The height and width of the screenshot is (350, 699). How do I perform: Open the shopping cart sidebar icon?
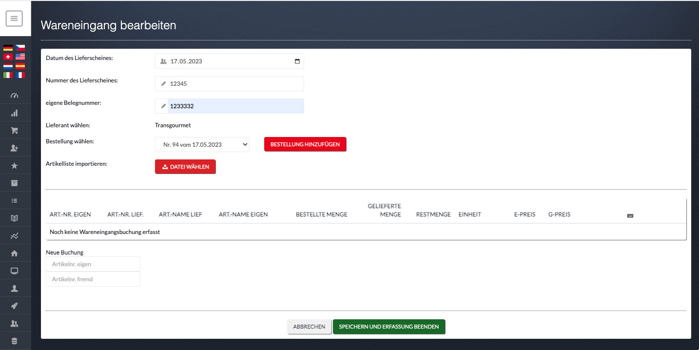pyautogui.click(x=14, y=131)
